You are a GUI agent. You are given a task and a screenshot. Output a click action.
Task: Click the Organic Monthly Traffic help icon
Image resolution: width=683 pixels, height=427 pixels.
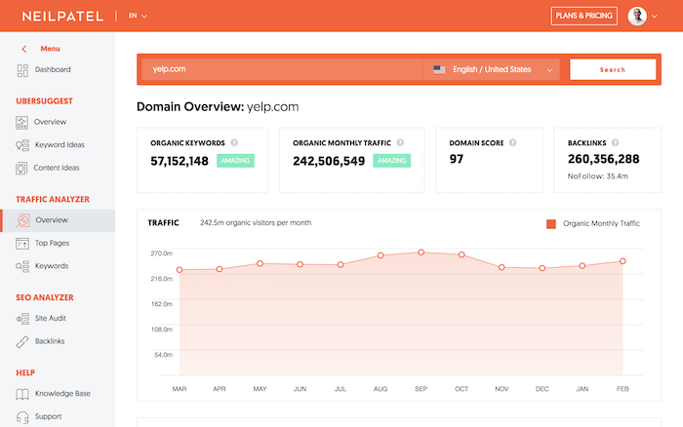click(400, 142)
